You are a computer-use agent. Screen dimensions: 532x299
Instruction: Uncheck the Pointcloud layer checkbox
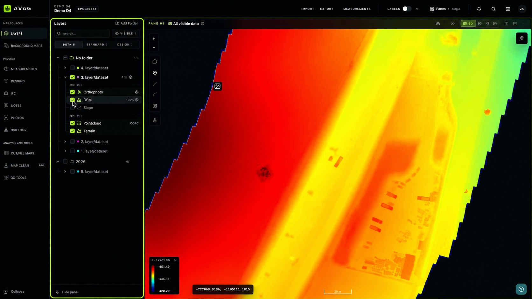[73, 123]
